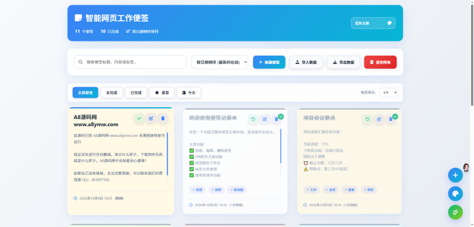This screenshot has height=227, width=474.
Task: Click the 新功能 tag on welcome note
Action: tap(237, 190)
